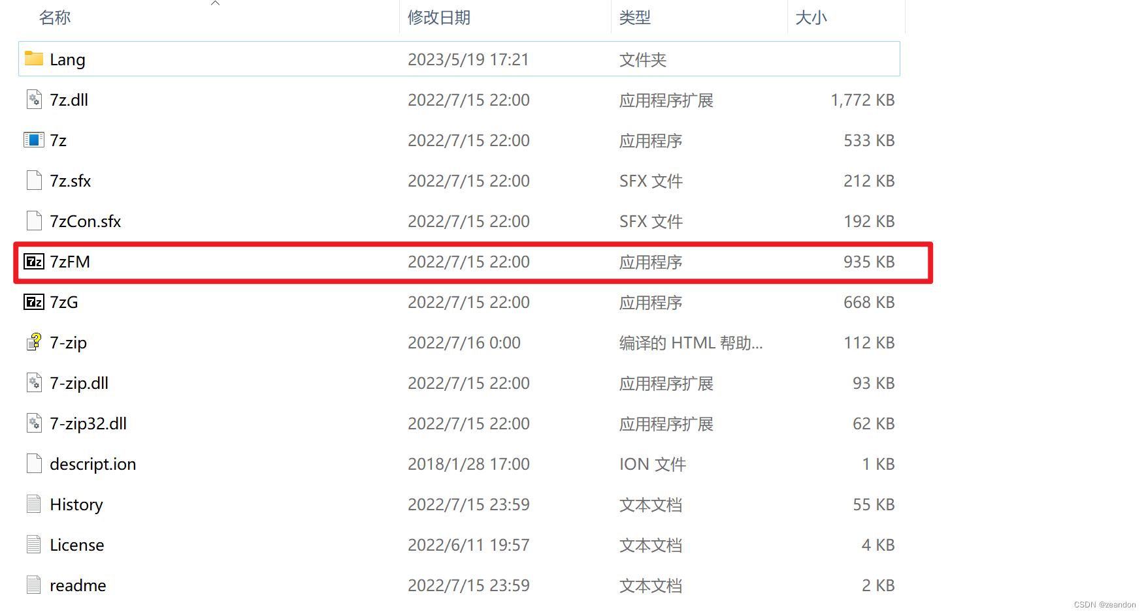Select the 7z file name
This screenshot has height=614, width=1146.
[x=58, y=140]
